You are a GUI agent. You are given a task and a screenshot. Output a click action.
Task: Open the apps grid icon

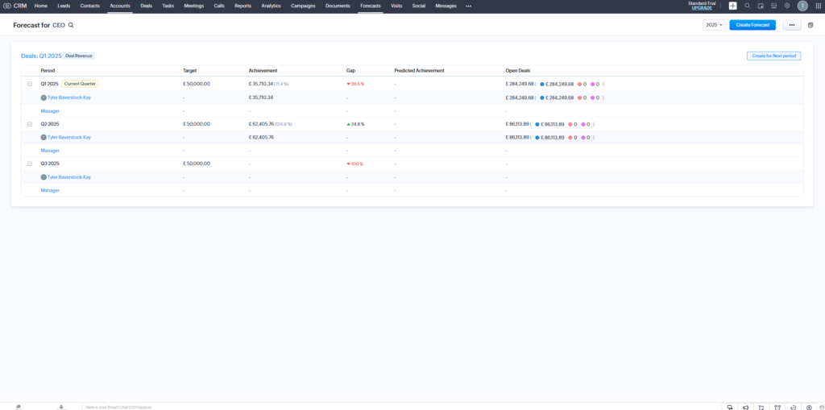point(819,6)
